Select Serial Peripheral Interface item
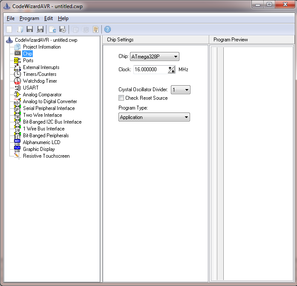Image resolution: width=297 pixels, height=286 pixels. pyautogui.click(x=49, y=108)
